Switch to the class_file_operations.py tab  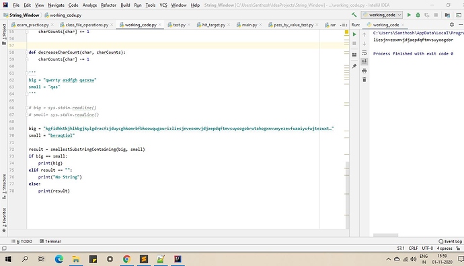pos(87,25)
